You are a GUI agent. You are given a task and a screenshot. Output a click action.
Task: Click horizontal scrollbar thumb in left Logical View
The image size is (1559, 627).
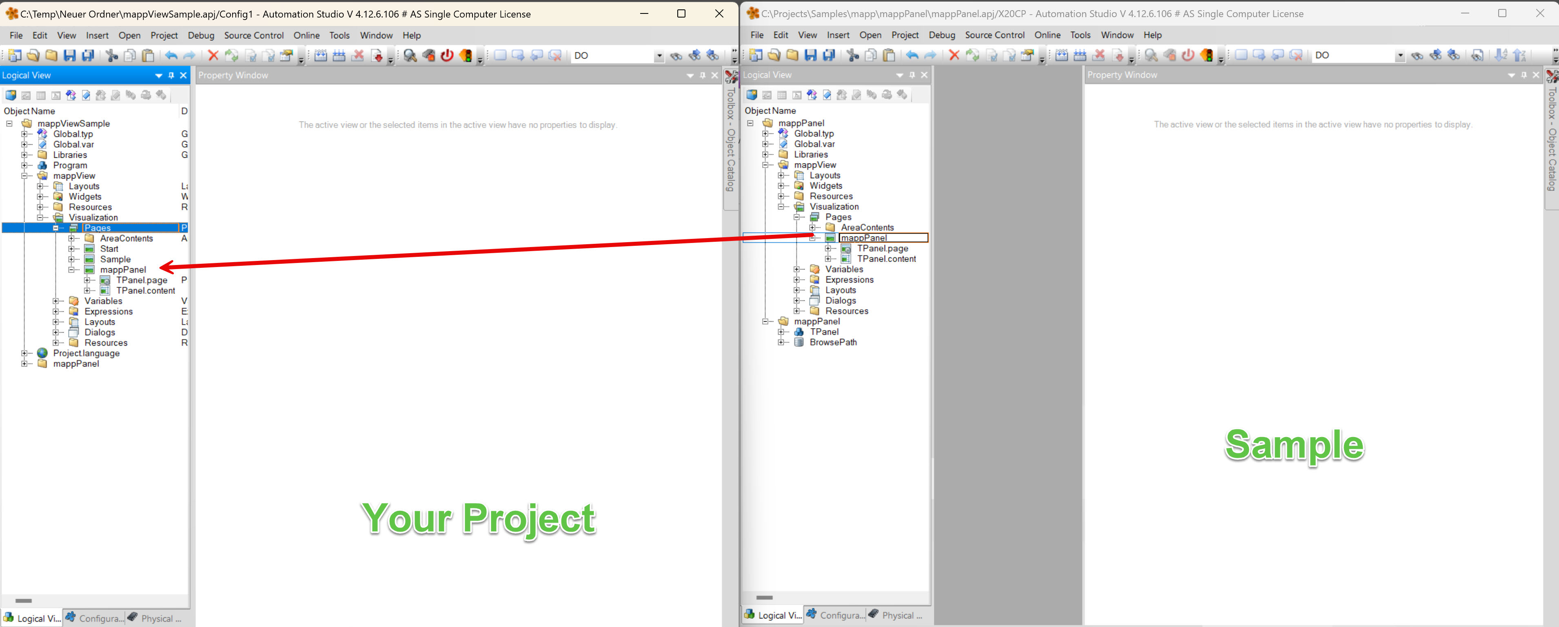(x=24, y=601)
